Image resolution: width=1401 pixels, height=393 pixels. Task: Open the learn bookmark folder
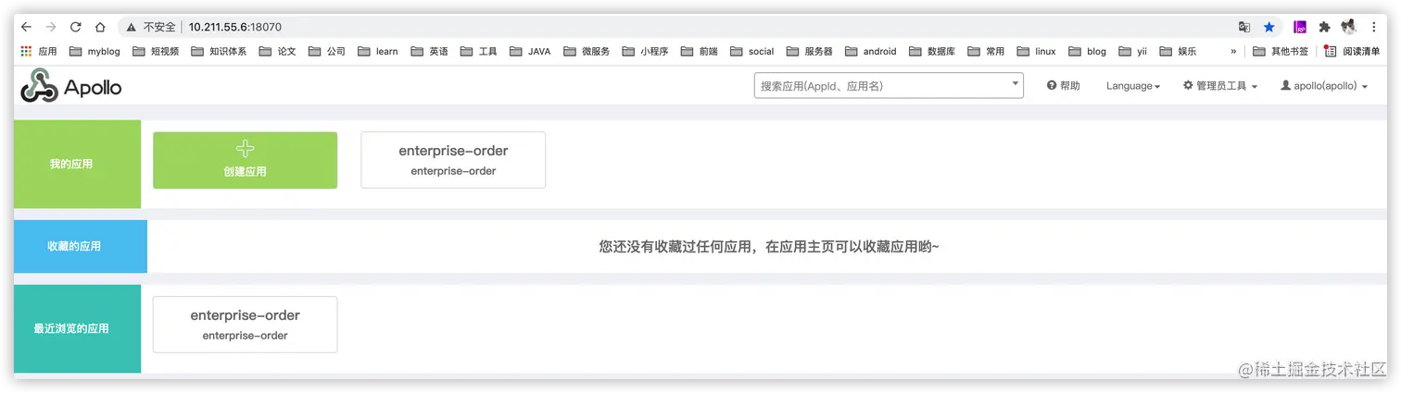click(378, 52)
